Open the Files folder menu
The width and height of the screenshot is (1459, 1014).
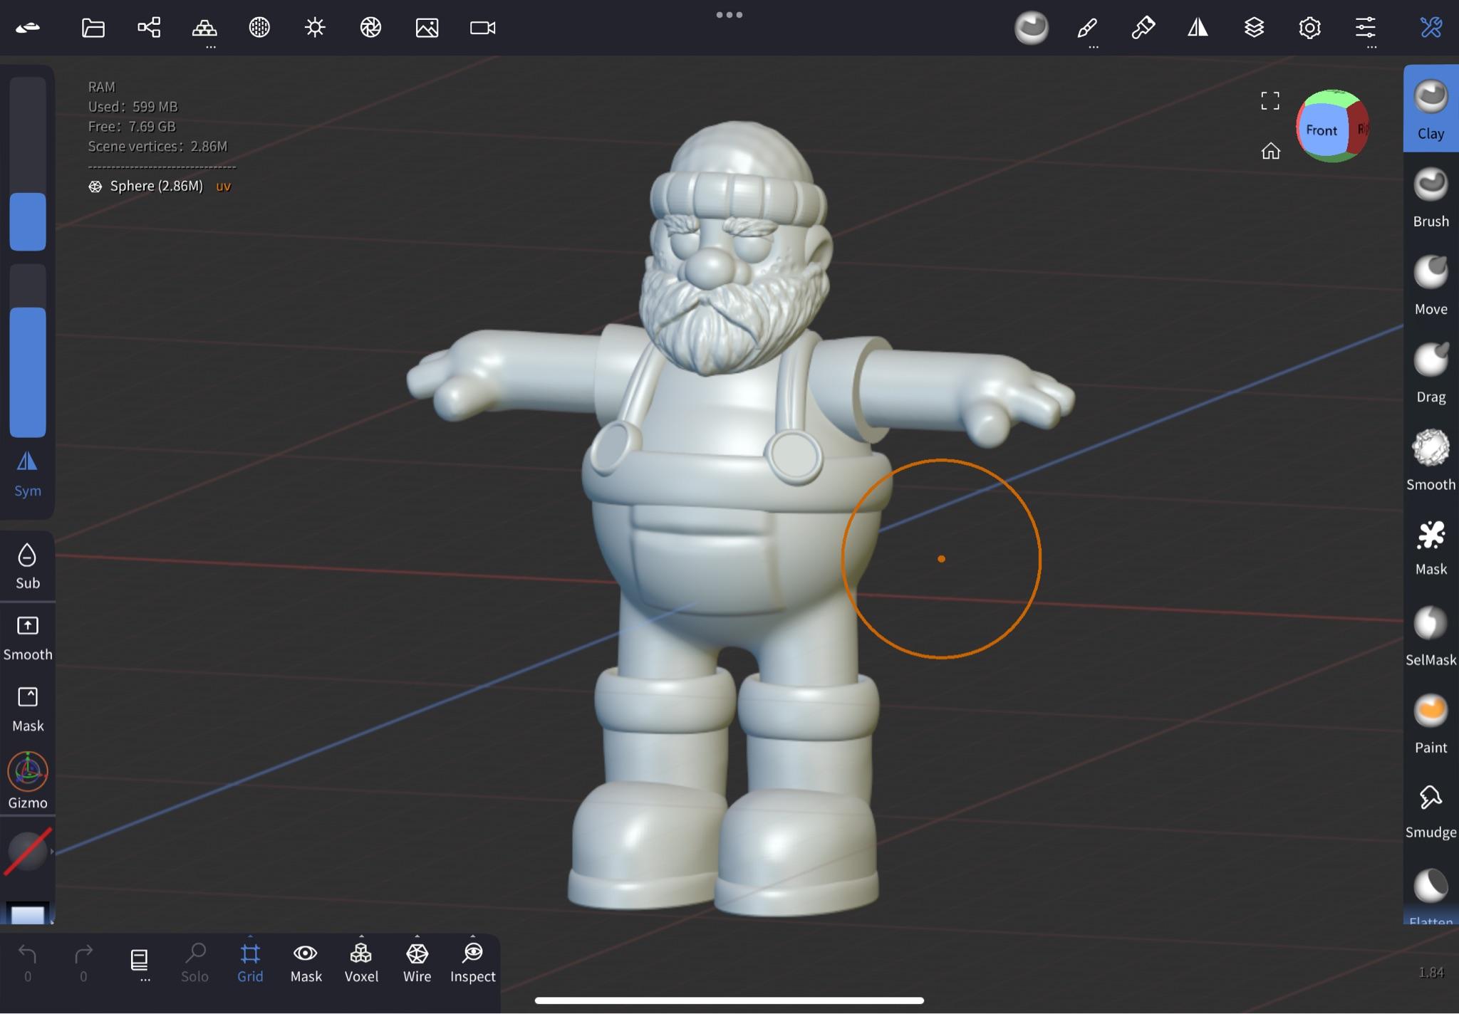tap(93, 28)
